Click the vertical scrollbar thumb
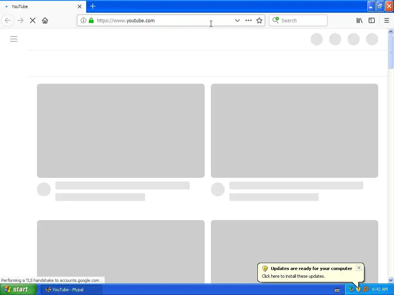394x295 pixels. pyautogui.click(x=391, y=52)
